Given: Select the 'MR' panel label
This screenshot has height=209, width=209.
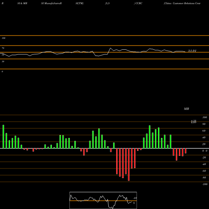Looking at the screenshot, I should click(x=186, y=109).
